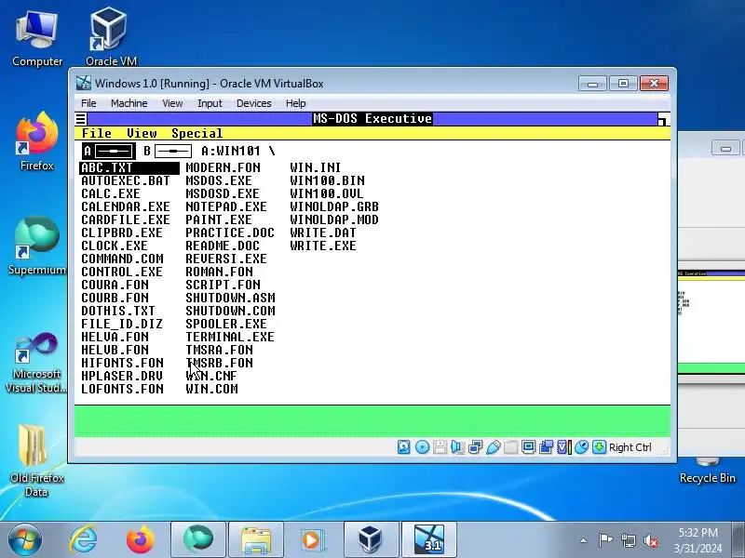Viewport: 745px width, 558px height.
Task: Open Internet Explorer from taskbar
Action: click(83, 539)
